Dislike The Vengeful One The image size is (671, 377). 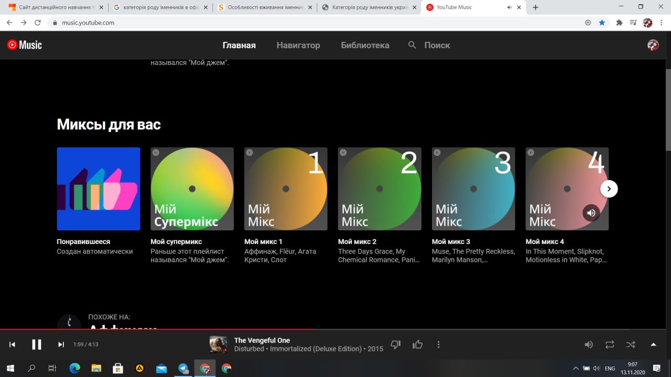tap(396, 344)
